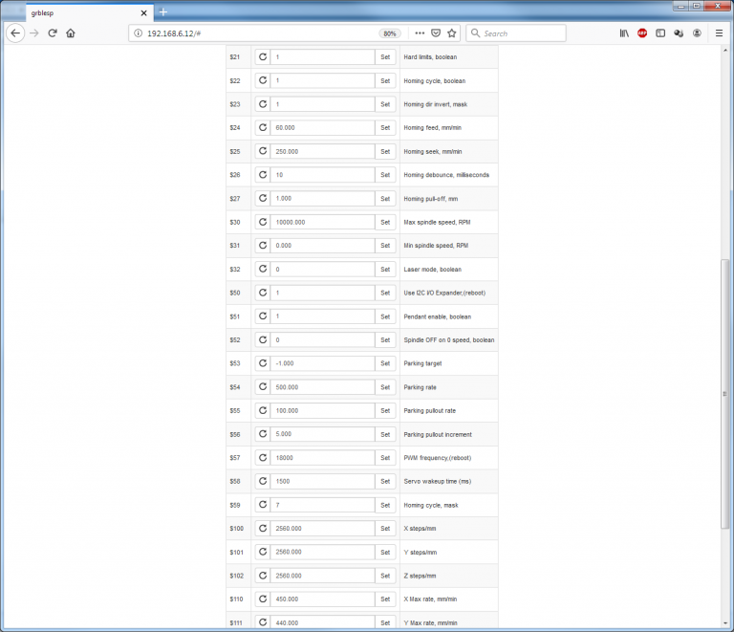Click the 80% zoom level indicator

[390, 33]
